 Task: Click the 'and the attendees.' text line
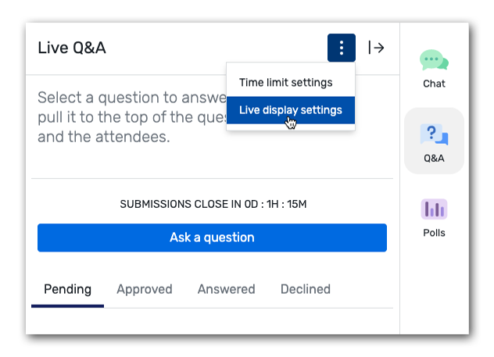click(x=103, y=137)
